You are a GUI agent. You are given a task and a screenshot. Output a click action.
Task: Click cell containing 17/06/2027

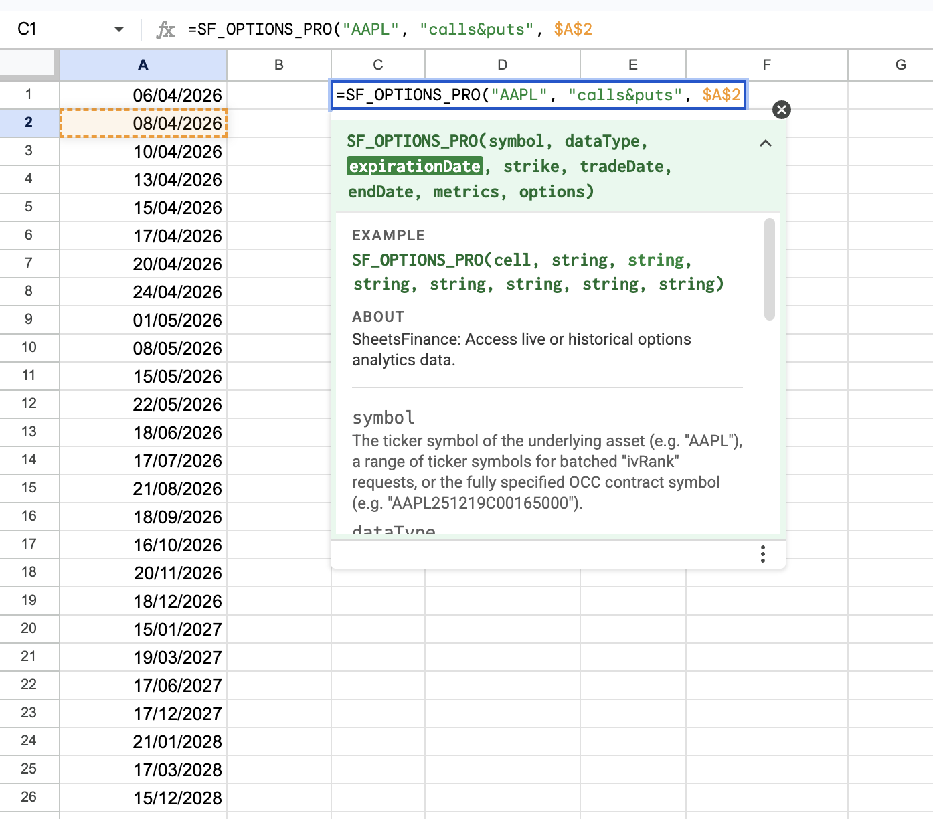143,685
